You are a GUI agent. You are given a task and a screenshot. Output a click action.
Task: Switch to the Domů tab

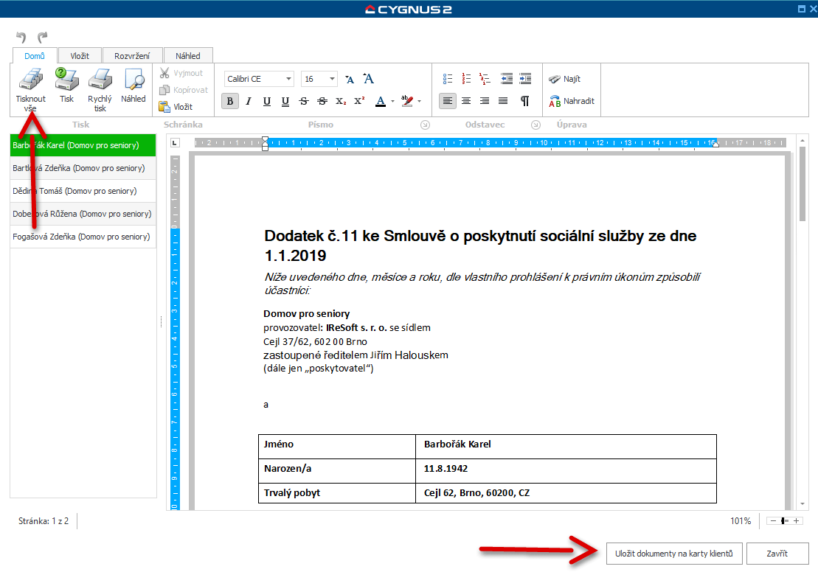point(35,56)
